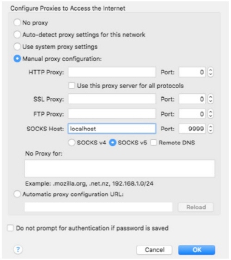
Task: Confirm settings with the OK button
Action: 197,250
